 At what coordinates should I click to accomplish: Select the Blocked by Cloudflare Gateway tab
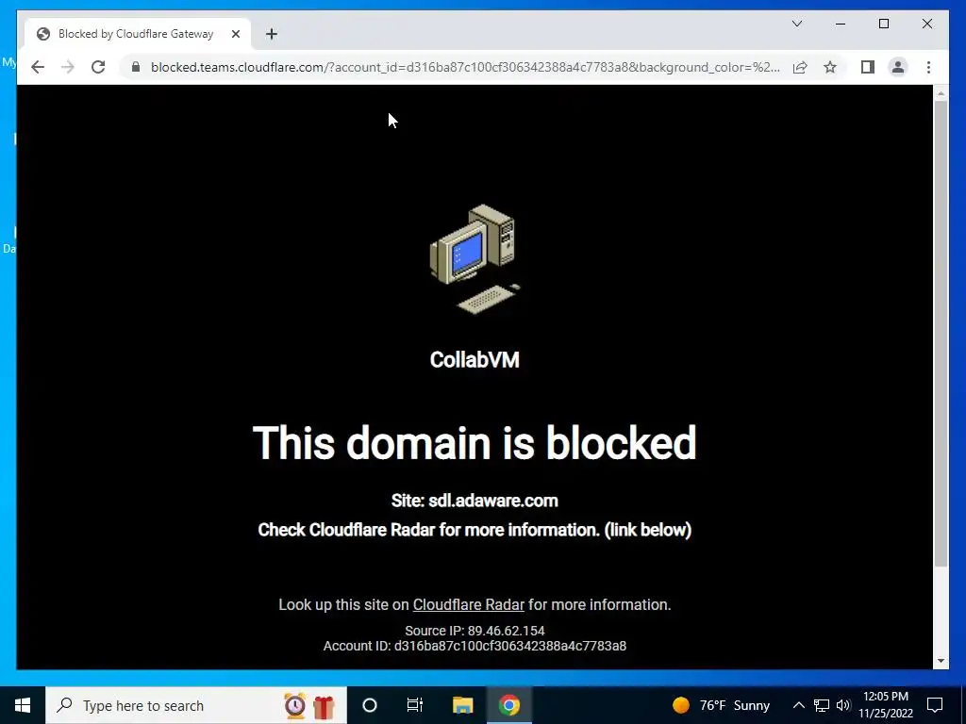pos(137,34)
